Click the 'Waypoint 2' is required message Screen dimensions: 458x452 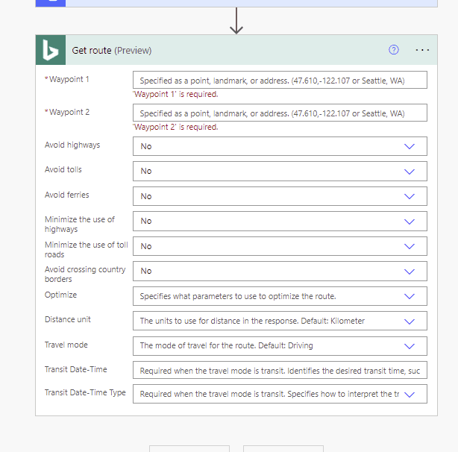(175, 127)
